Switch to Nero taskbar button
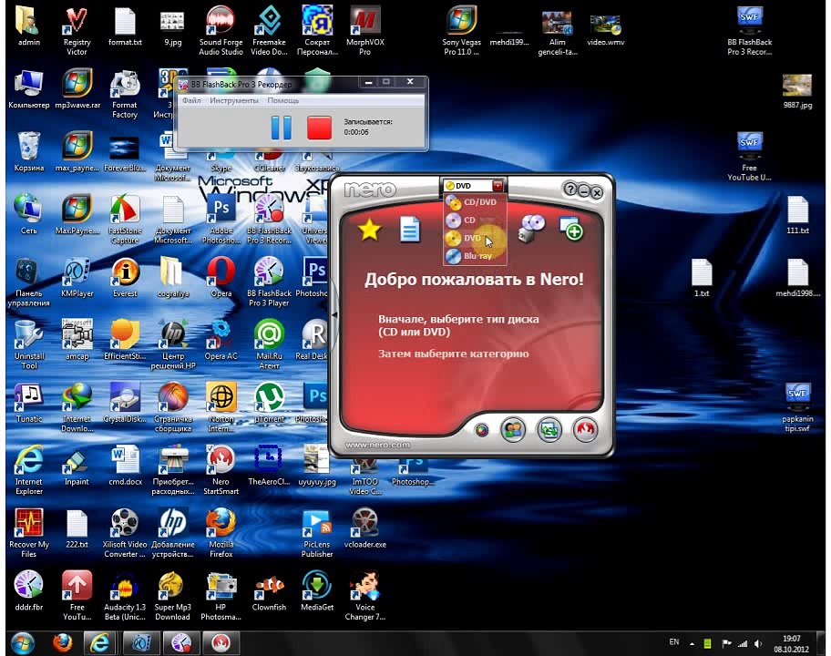The height and width of the screenshot is (656, 831). [221, 643]
